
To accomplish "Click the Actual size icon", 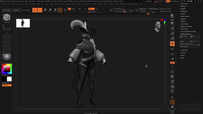I will click(x=172, y=33).
